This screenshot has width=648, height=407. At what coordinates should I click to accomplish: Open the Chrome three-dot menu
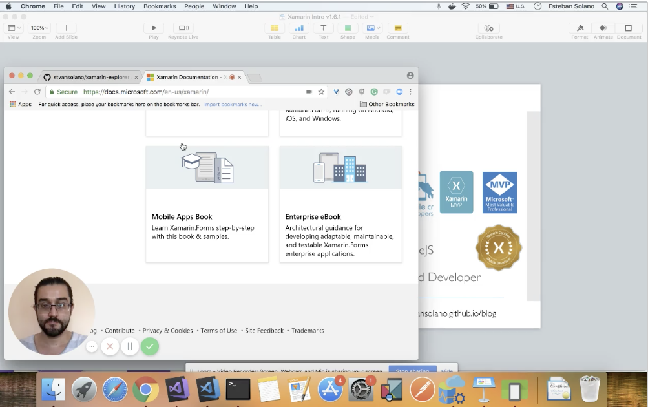tap(410, 92)
